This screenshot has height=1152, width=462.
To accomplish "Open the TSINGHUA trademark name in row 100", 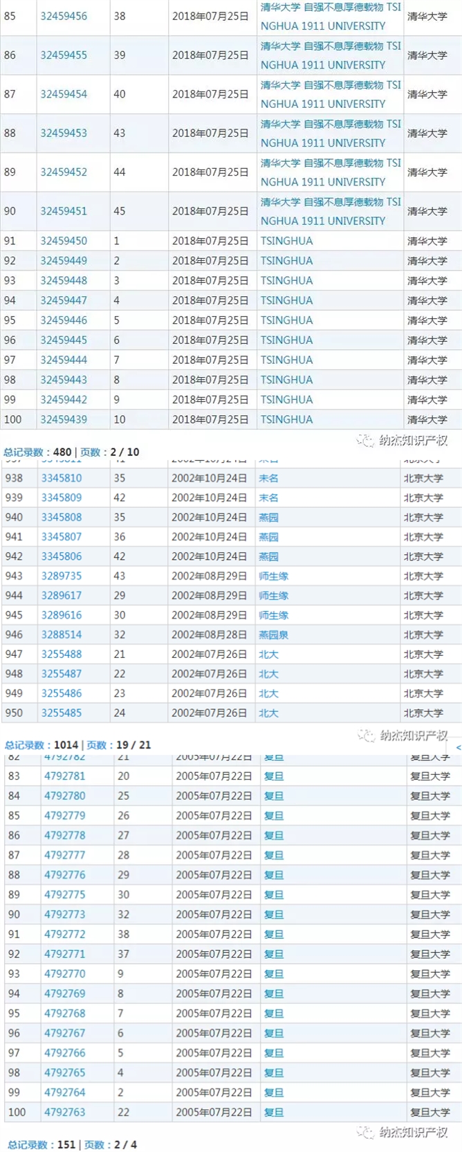I will tap(286, 419).
